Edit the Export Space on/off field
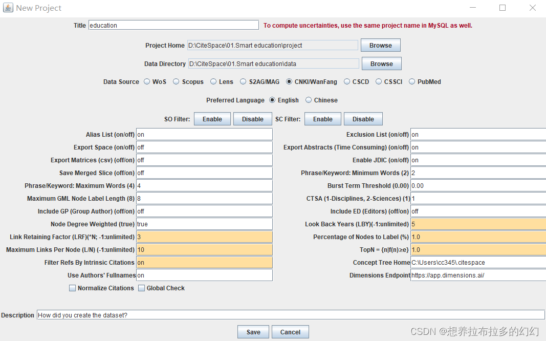Image resolution: width=546 pixels, height=341 pixels. [x=204, y=147]
